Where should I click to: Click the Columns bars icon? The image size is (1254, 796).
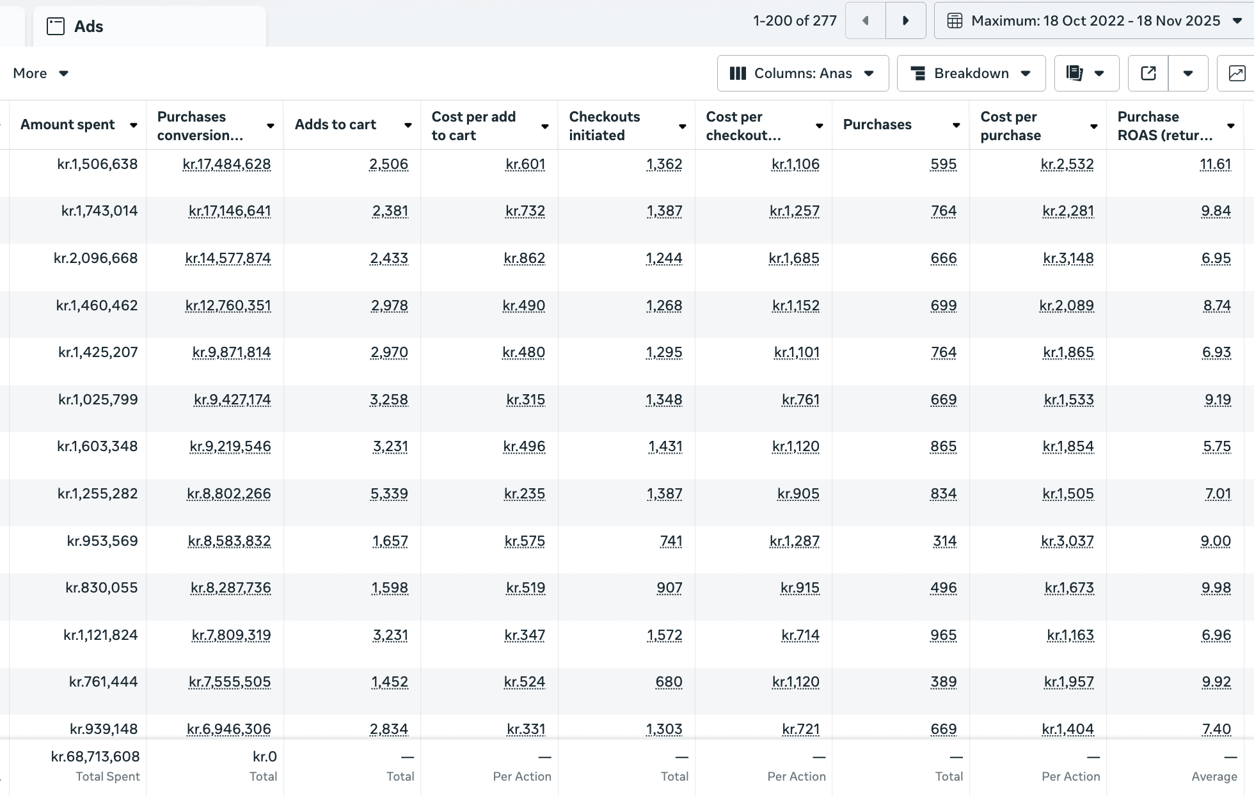tap(738, 74)
